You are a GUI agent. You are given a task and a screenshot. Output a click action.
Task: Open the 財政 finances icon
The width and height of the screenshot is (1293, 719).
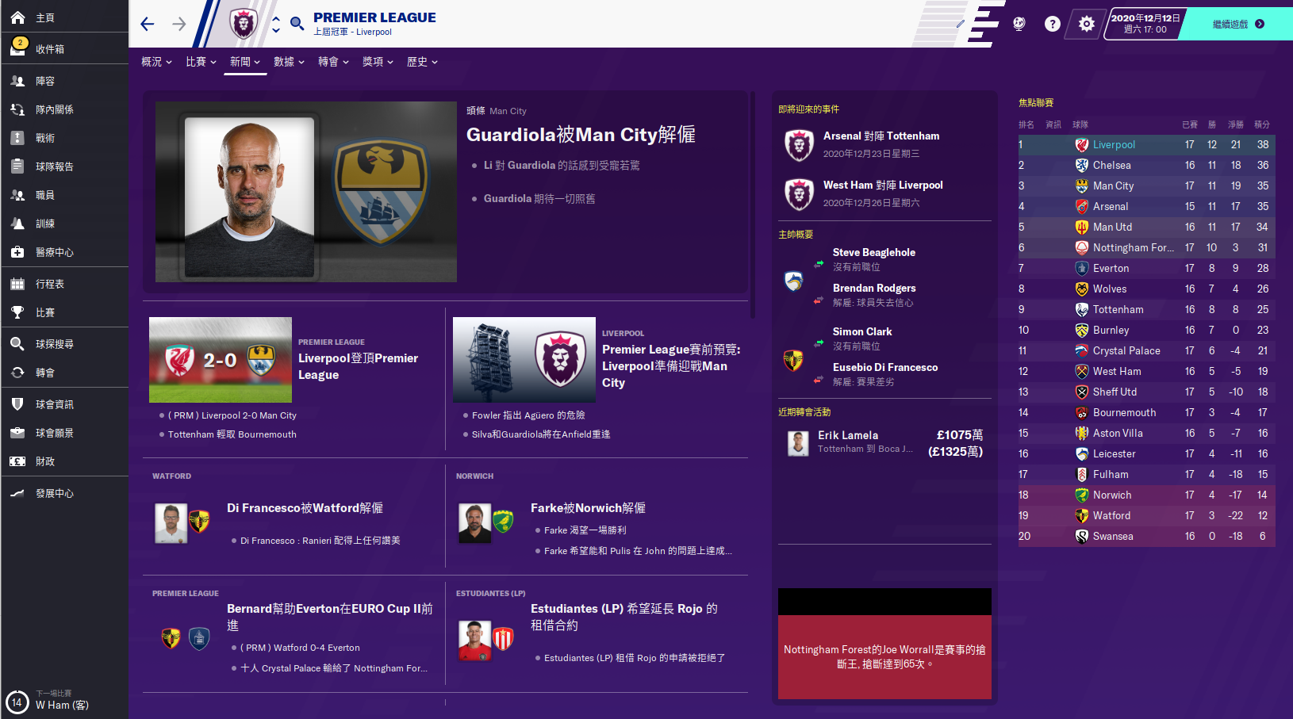point(17,461)
